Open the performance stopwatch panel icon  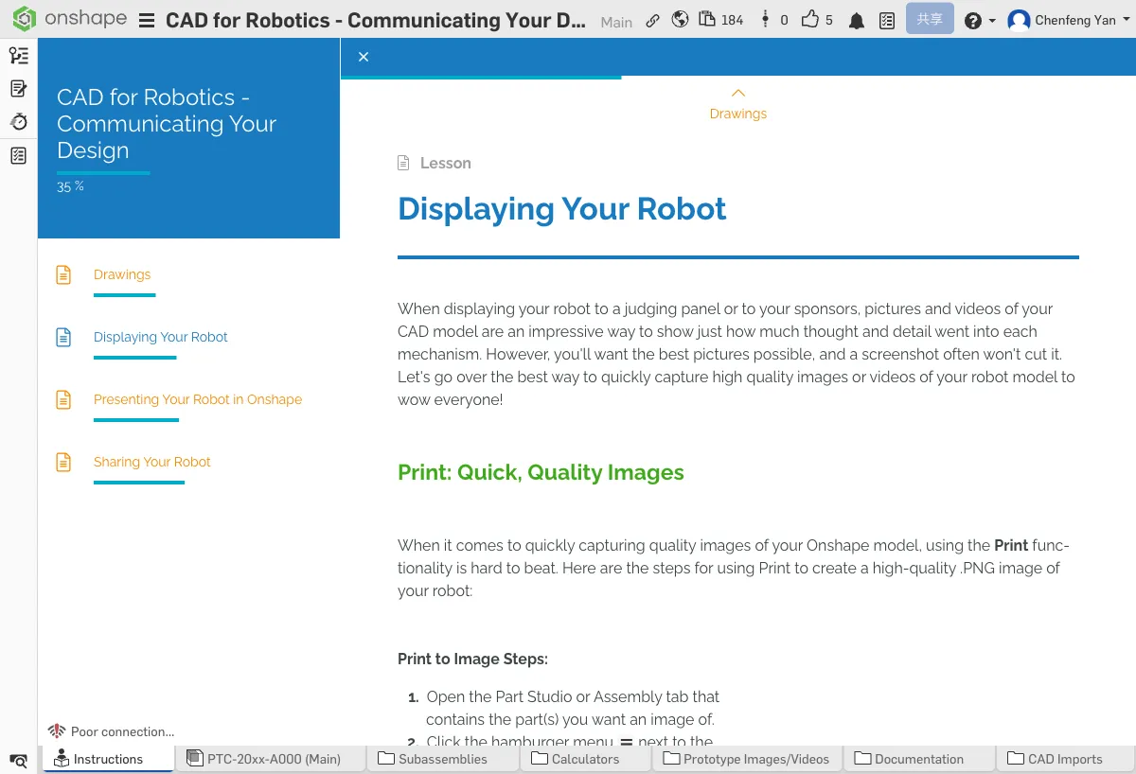click(x=18, y=122)
